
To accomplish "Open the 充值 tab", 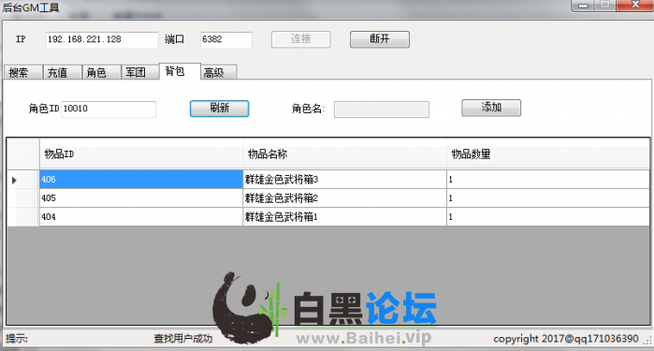I will tap(63, 72).
